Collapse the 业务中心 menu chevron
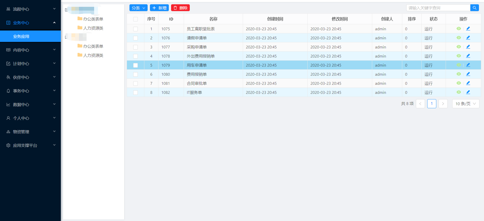The height and width of the screenshot is (221, 484). (54, 22)
